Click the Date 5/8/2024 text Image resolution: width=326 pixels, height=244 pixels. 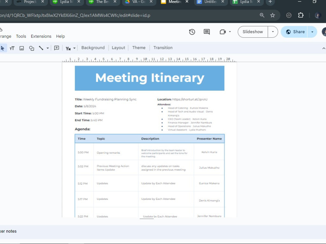[x=85, y=106]
